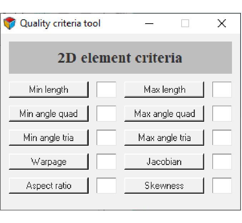Viewport: 242px width, 223px height.
Task: Click the Jacobian criterion button
Action: click(x=164, y=162)
